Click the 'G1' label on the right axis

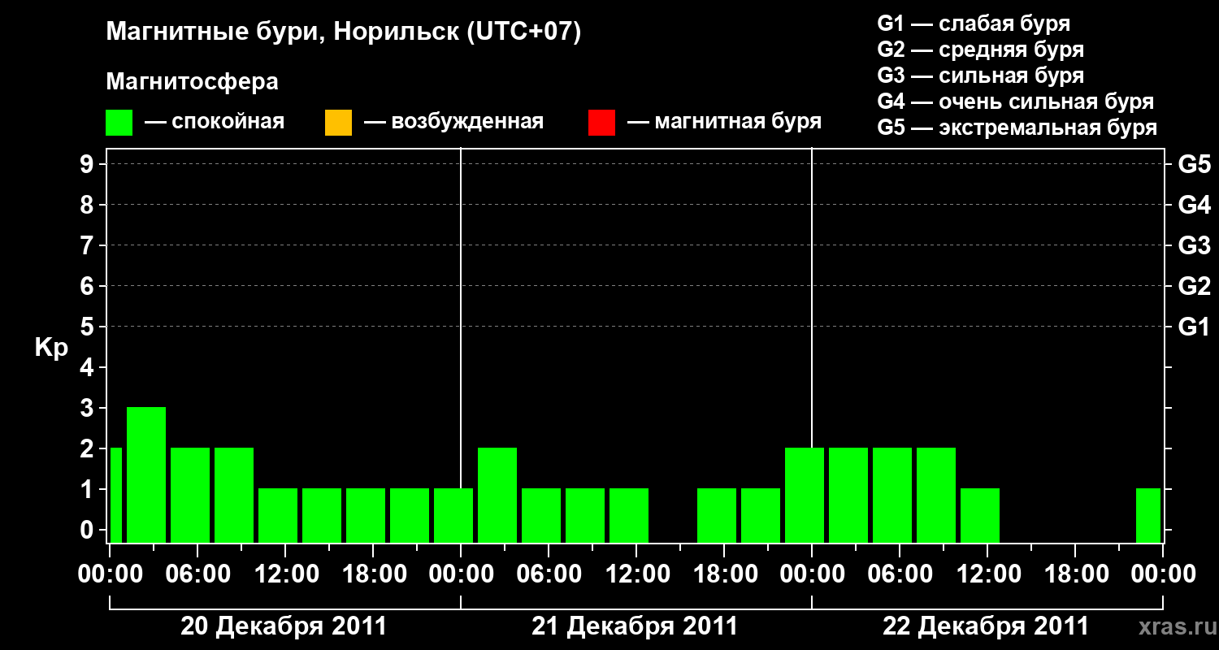1194,327
